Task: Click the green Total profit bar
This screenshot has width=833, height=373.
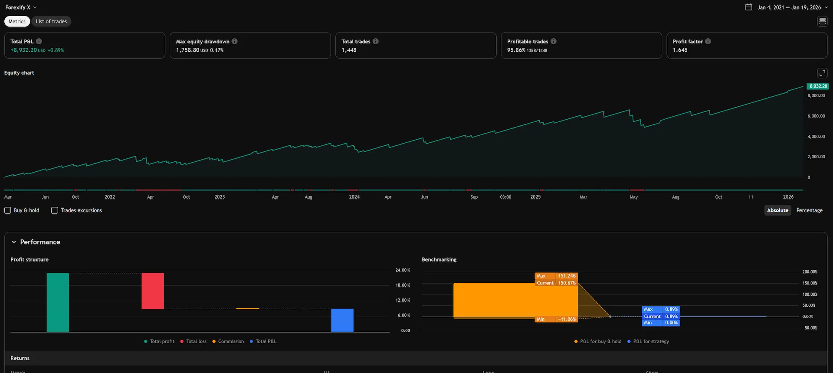Action: click(58, 302)
